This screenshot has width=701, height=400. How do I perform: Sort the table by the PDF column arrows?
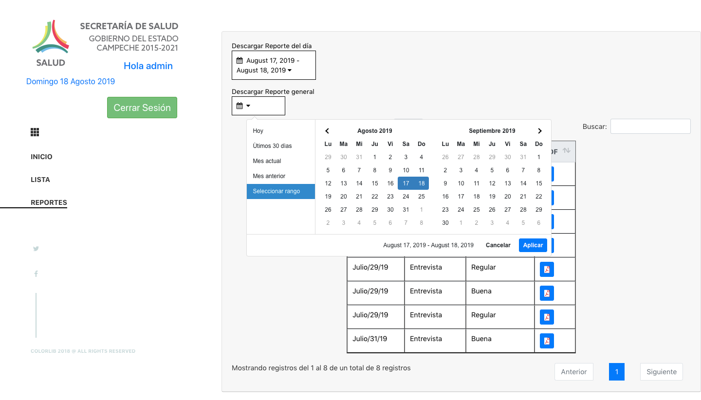click(566, 151)
